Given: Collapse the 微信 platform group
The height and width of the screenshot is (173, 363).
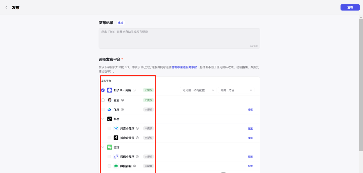Looking at the screenshot, I should tap(103, 147).
